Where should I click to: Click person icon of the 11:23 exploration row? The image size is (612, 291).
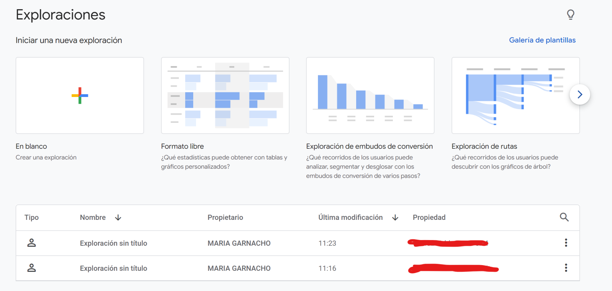(31, 243)
